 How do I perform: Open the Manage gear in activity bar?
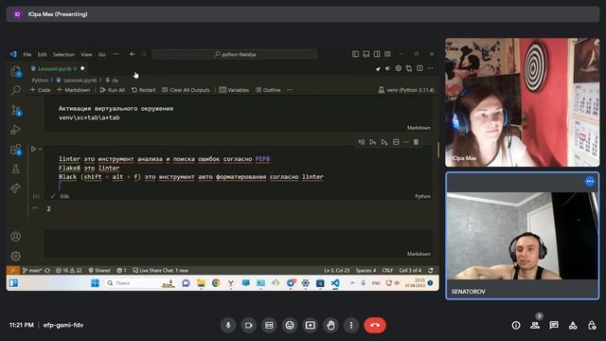point(15,256)
